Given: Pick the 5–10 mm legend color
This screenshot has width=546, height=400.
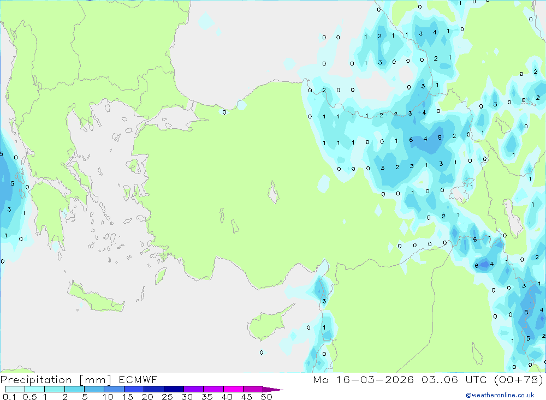Looking at the screenshot, I should (94, 389).
